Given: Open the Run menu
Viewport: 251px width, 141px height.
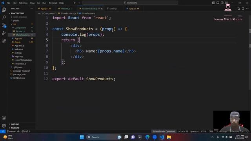Looking at the screenshot, I should (44, 3).
